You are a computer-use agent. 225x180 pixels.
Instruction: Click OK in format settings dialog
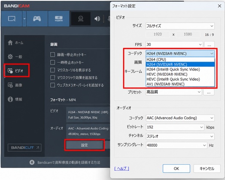[x=176, y=168]
